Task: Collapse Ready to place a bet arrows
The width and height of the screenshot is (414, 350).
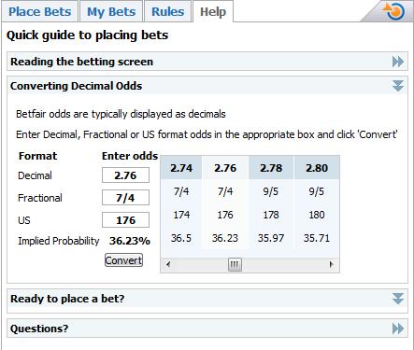Action: pyautogui.click(x=398, y=299)
